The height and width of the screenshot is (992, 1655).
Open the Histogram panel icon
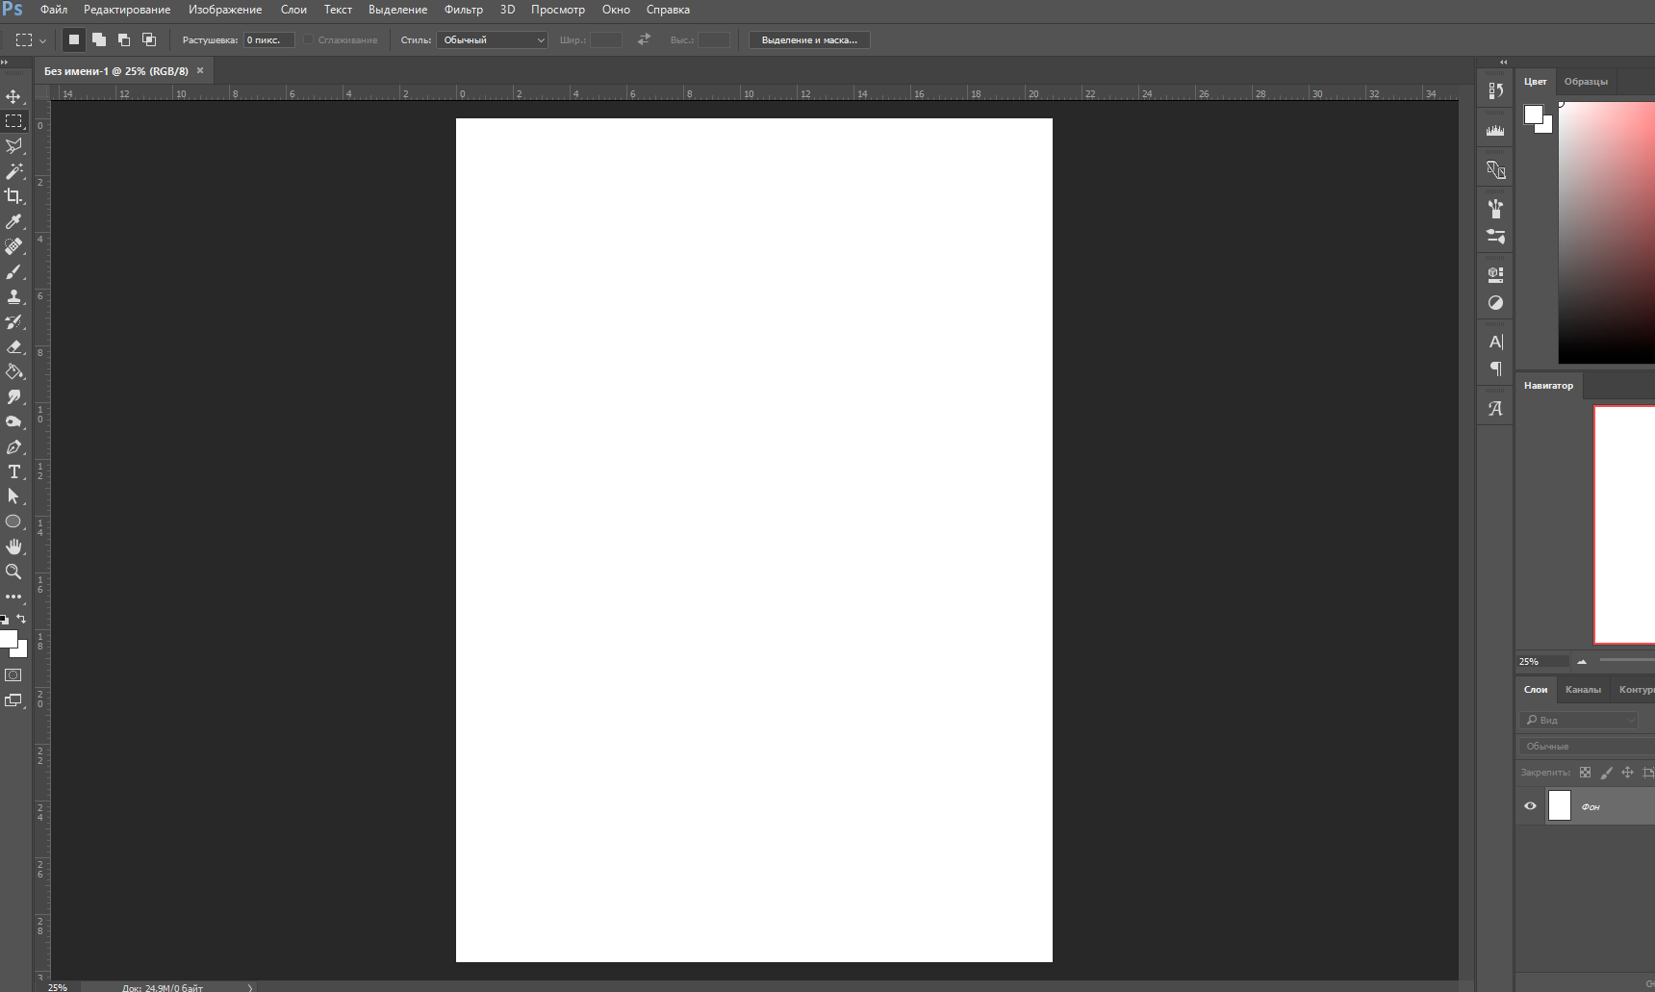[1495, 130]
